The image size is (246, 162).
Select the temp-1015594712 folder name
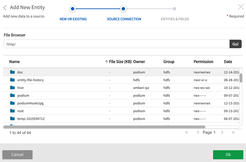point(31,119)
